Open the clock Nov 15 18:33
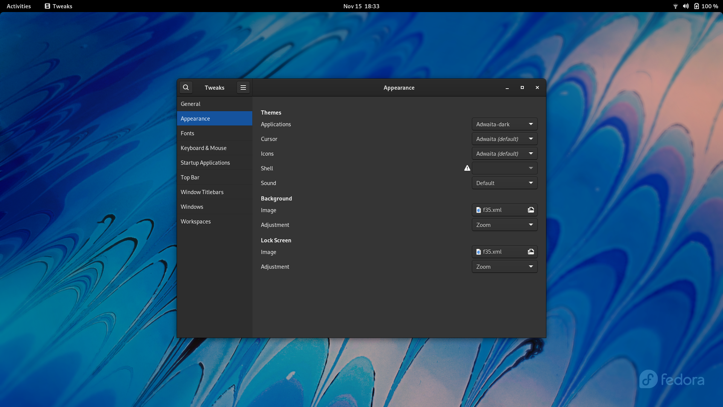723x407 pixels. pyautogui.click(x=361, y=6)
